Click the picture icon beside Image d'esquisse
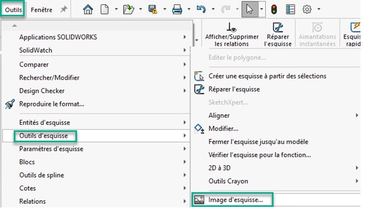 pyautogui.click(x=199, y=200)
